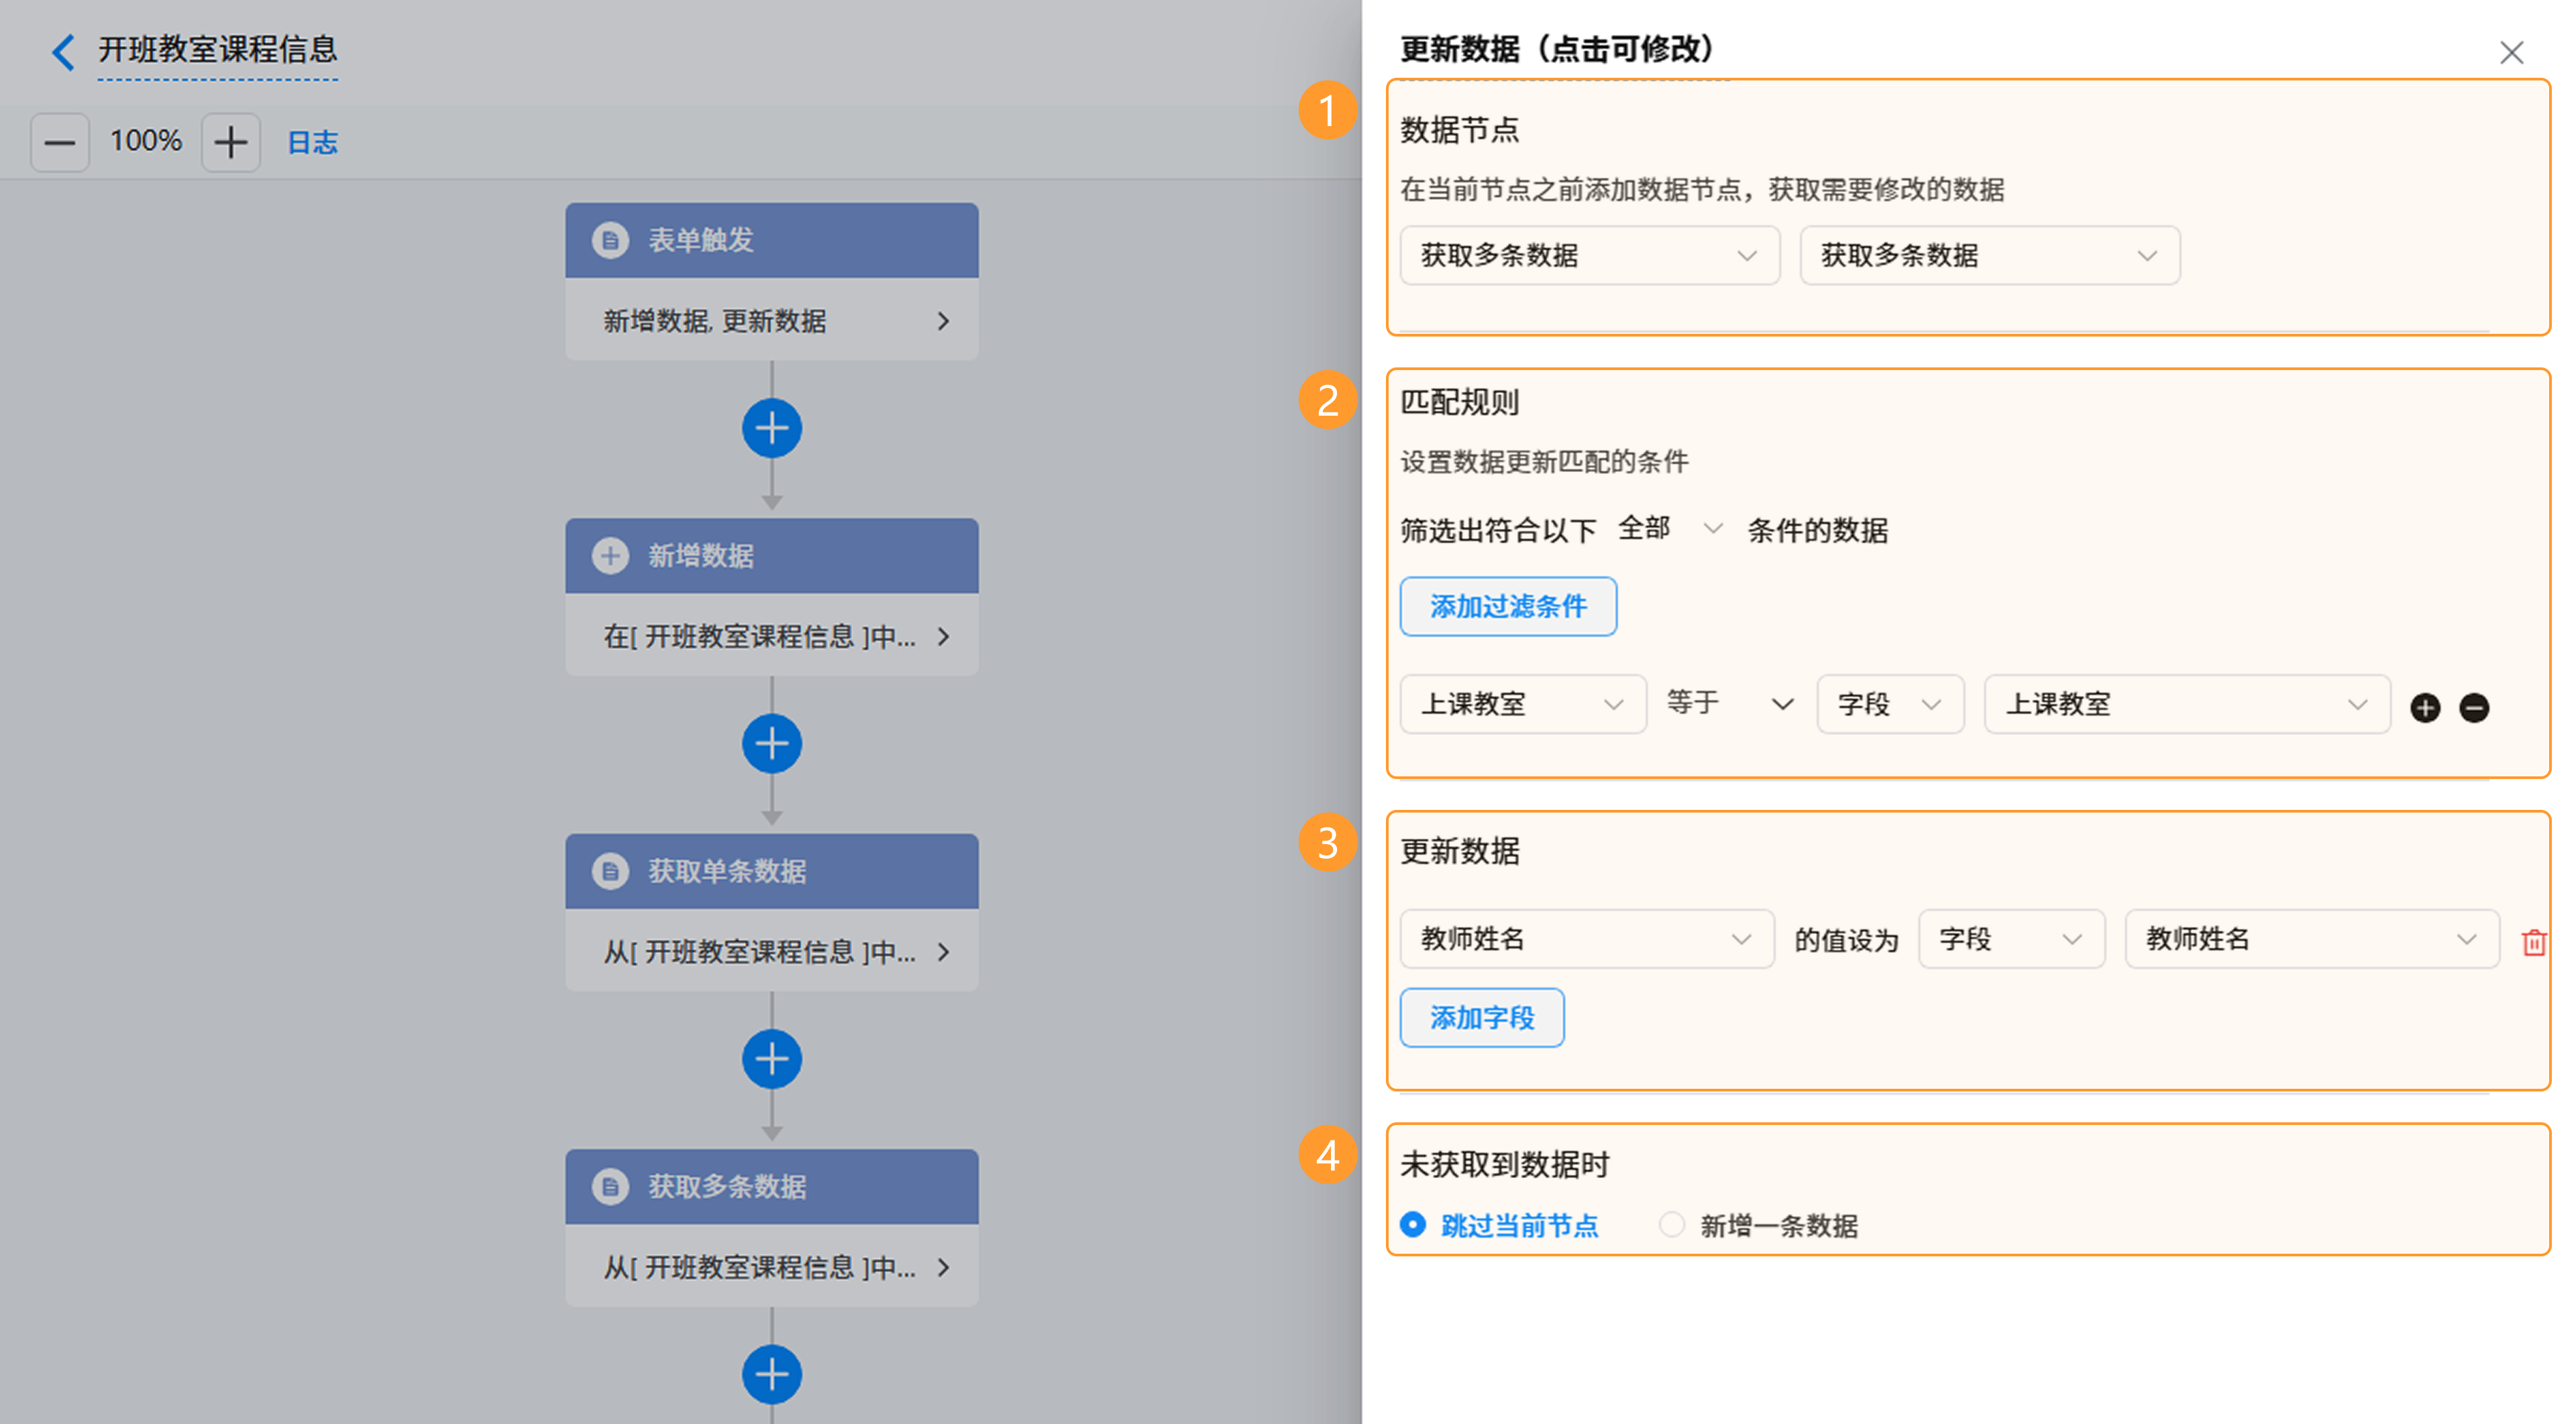Image resolution: width=2576 pixels, height=1424 pixels.
Task: Open the 获取单条数据 node detail row
Action: click(x=772, y=952)
